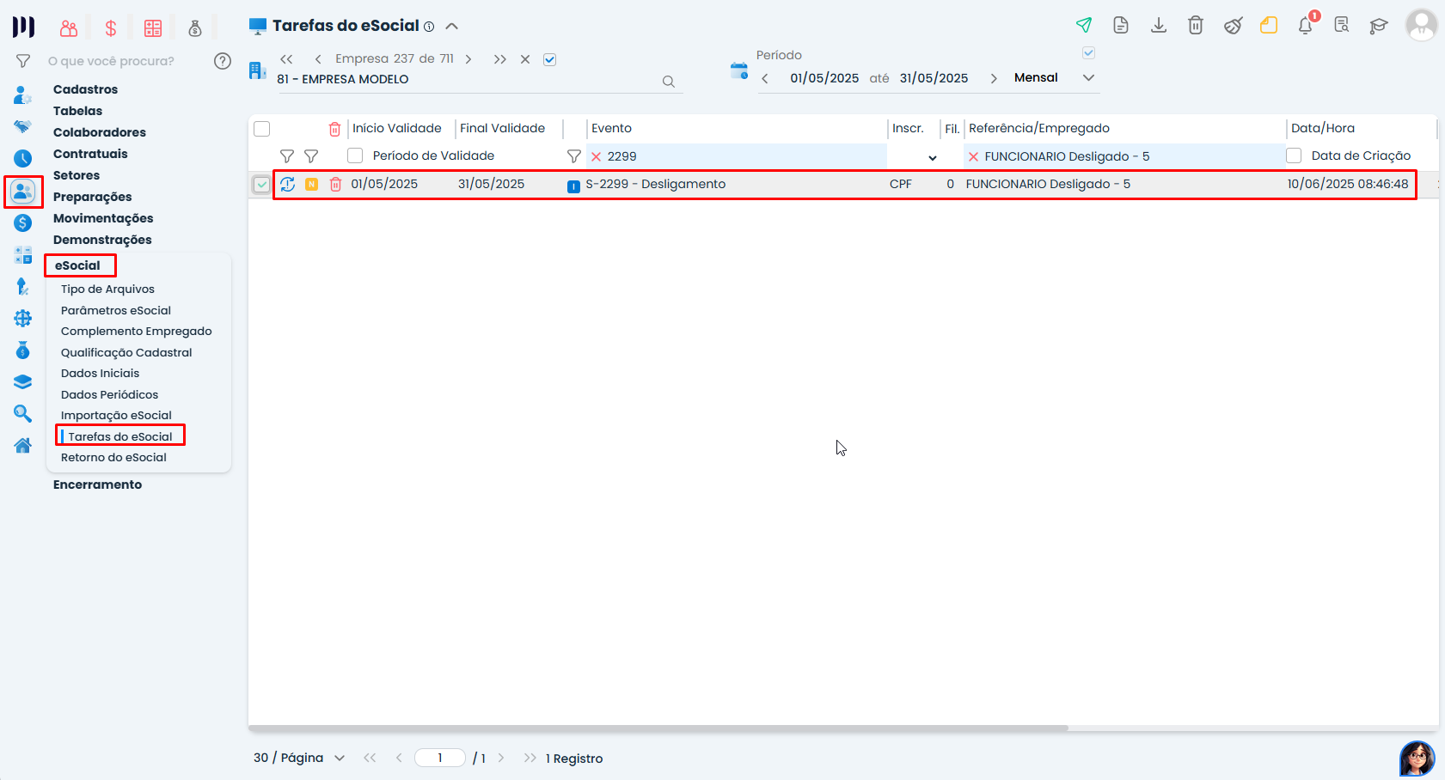1445x780 pixels.
Task: Click the horizontal scrollbar below the table
Action: coord(658,728)
